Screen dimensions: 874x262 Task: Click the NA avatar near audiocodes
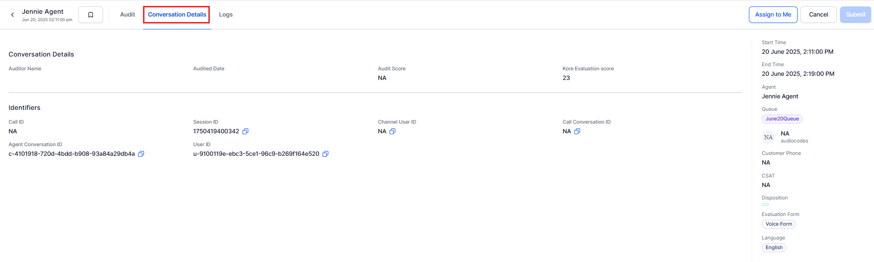[x=768, y=137]
